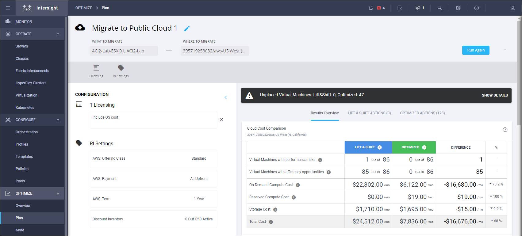Open More in the sidebar
The height and width of the screenshot is (236, 522).
point(32,230)
